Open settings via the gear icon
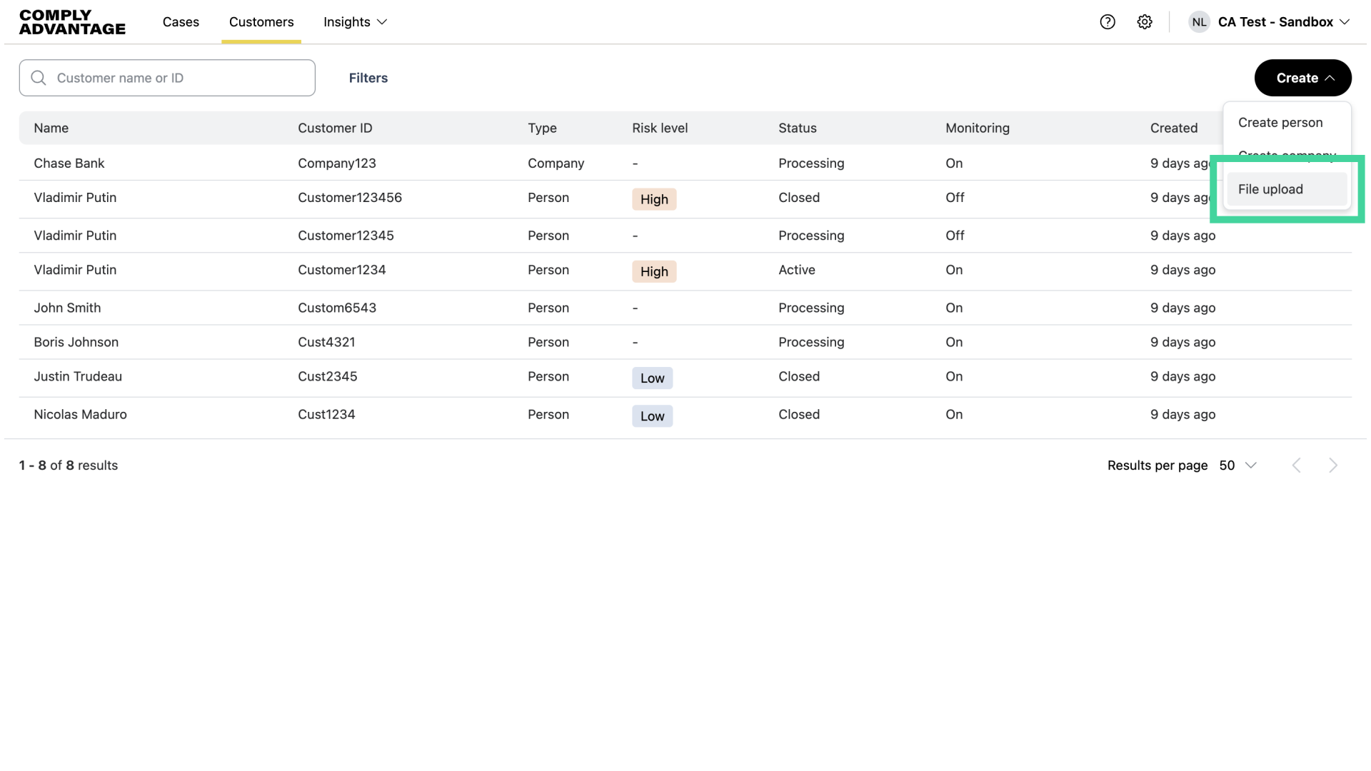Screen dimensions: 1371x771 (1145, 22)
